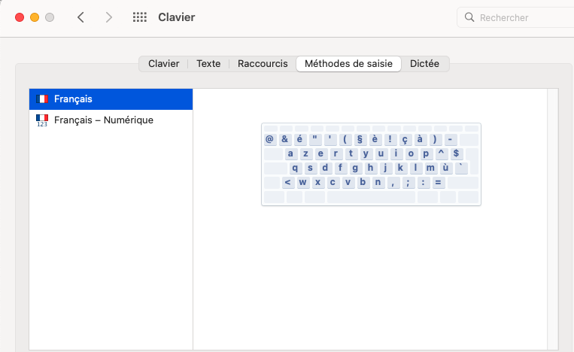The image size is (574, 352).
Task: Select the Français – Numérique input source
Action: click(x=104, y=120)
